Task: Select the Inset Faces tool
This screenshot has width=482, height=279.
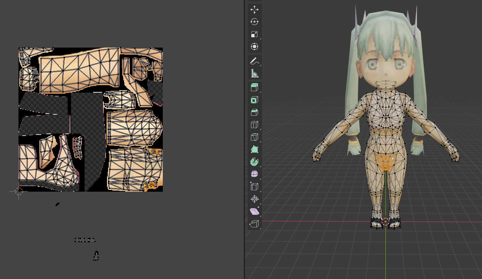Action: [255, 100]
